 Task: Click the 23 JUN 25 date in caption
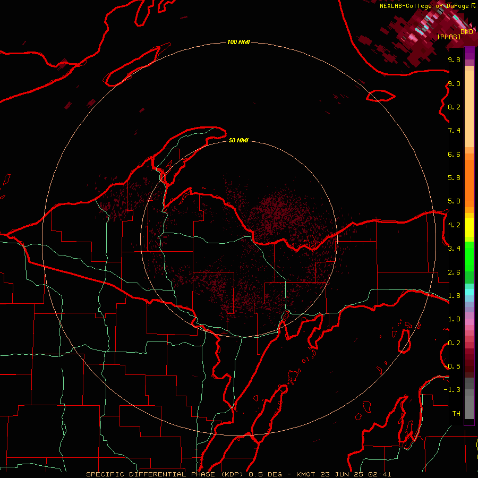(x=342, y=474)
